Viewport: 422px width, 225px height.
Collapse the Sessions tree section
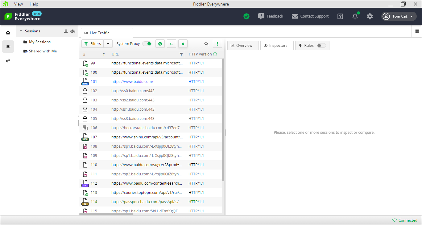[x=21, y=31]
